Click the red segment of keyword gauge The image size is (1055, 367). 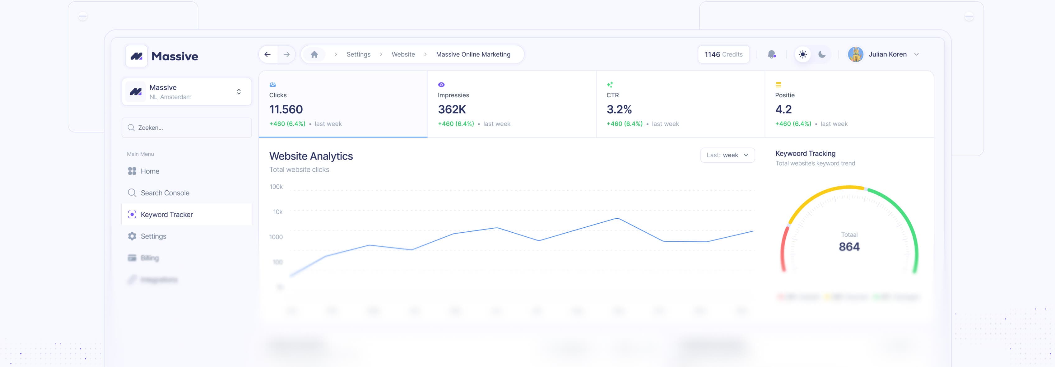783,249
